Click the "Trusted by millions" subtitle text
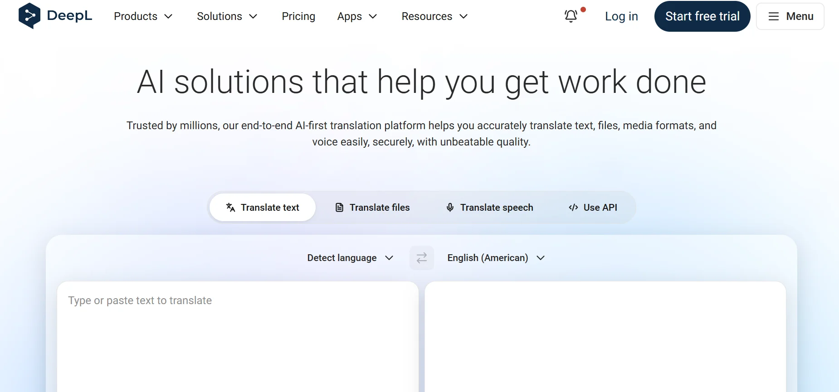Viewport: 839px width, 392px height. 421,134
